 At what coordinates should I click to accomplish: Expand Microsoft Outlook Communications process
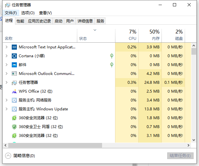click(6, 74)
